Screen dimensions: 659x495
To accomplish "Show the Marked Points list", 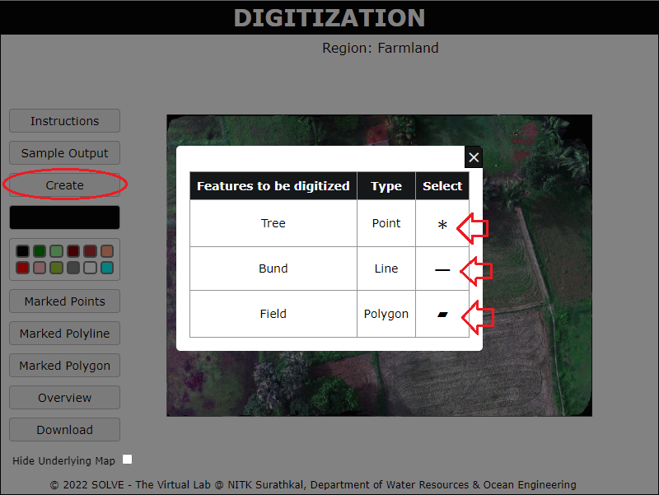I will 64,301.
